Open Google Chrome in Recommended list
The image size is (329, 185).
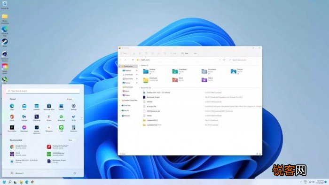coord(18,147)
